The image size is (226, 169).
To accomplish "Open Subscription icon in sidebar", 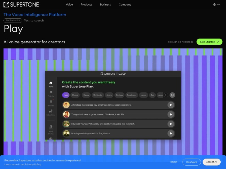I will click(x=51, y=112).
